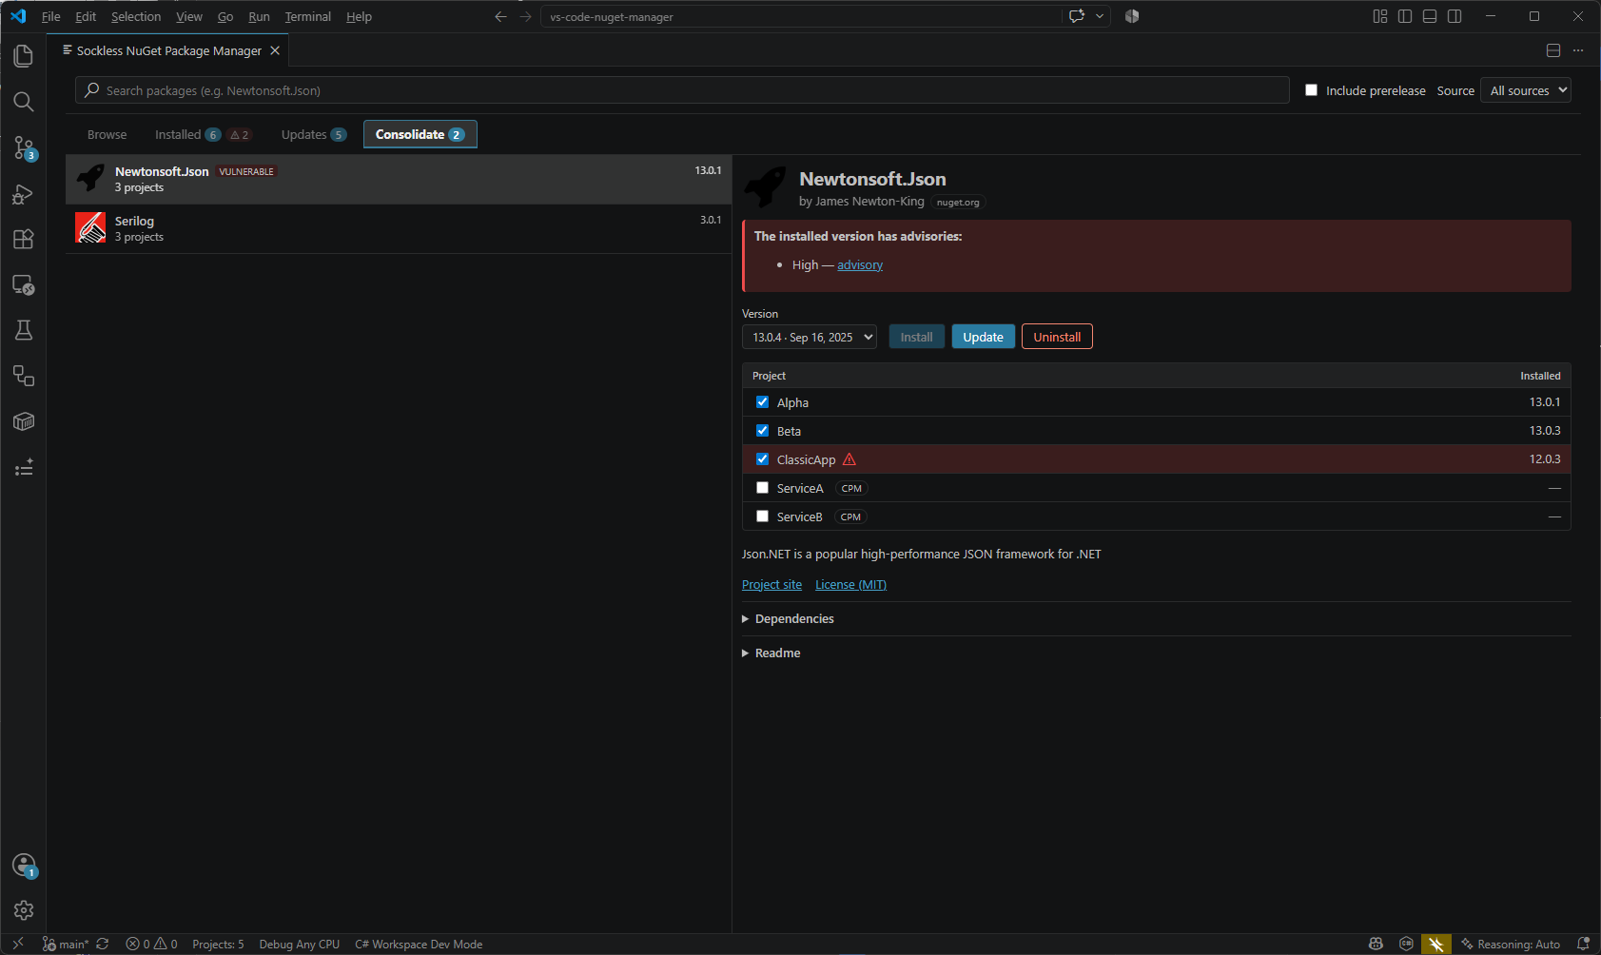The width and height of the screenshot is (1601, 955).
Task: Open the chat icon in title bar
Action: [x=1077, y=16]
